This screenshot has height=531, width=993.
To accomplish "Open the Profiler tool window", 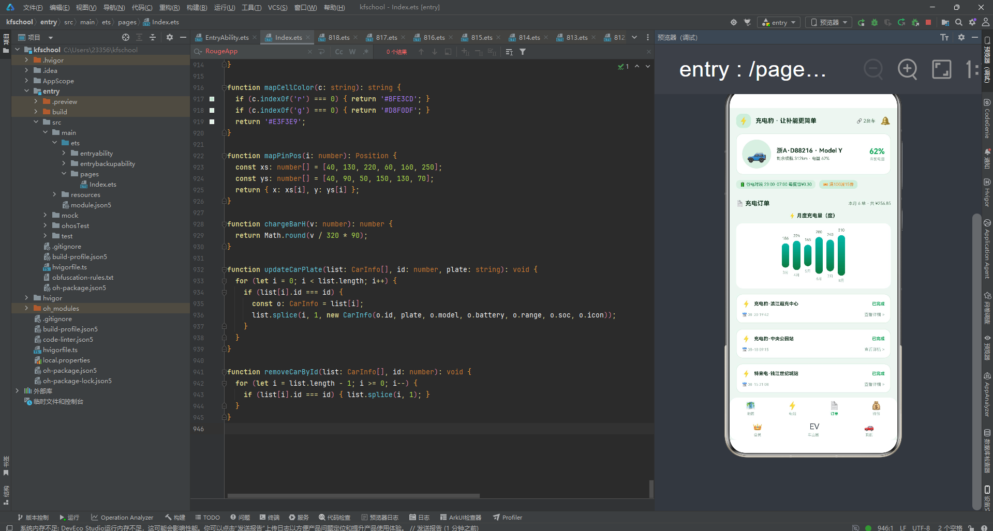I will coord(508,517).
